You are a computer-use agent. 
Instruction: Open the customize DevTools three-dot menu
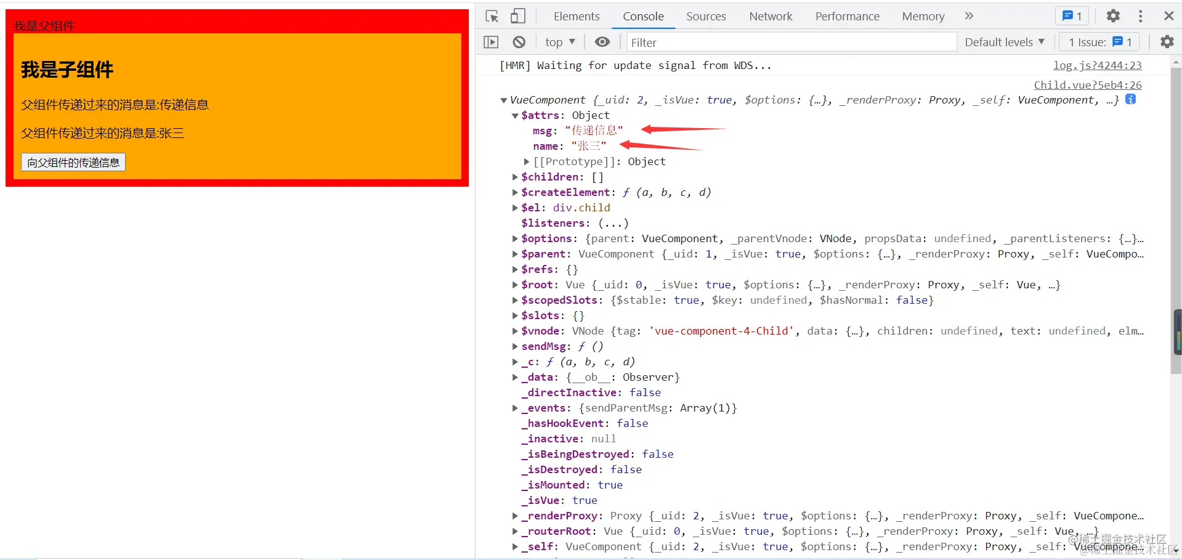pyautogui.click(x=1140, y=16)
